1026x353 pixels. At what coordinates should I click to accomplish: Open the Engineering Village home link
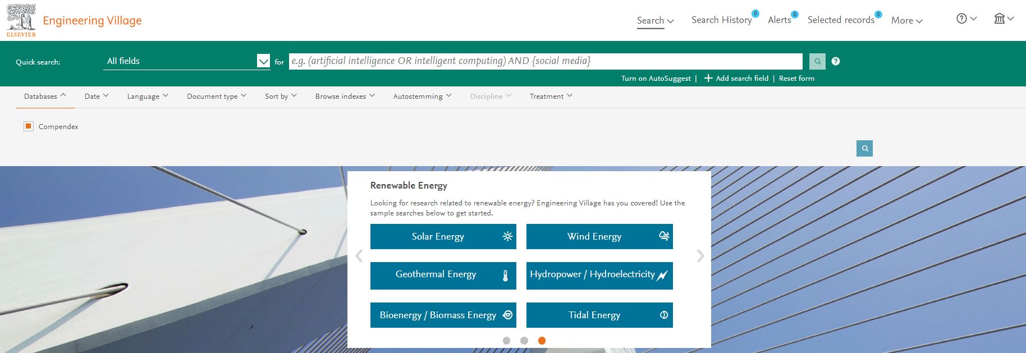[92, 21]
